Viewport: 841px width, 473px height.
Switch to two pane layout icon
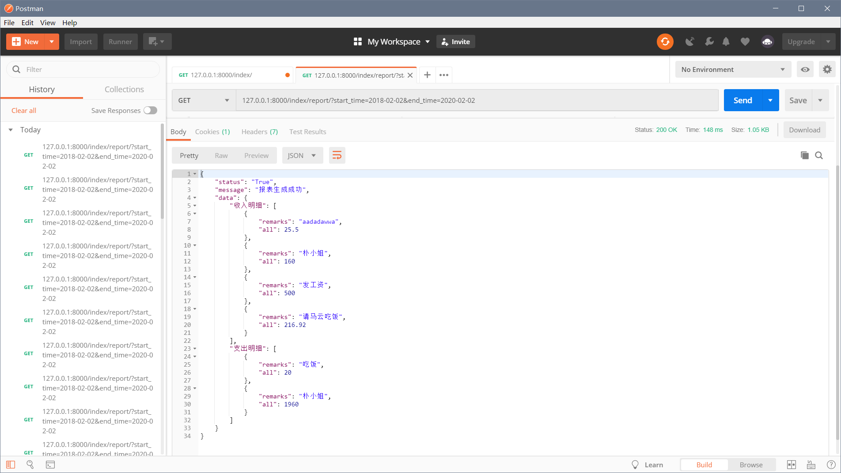point(792,465)
